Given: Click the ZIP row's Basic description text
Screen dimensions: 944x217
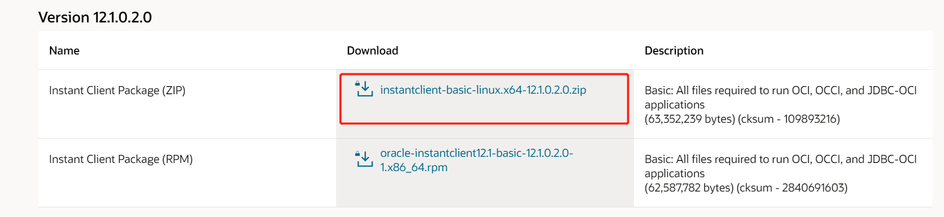Looking at the screenshot, I should [781, 97].
